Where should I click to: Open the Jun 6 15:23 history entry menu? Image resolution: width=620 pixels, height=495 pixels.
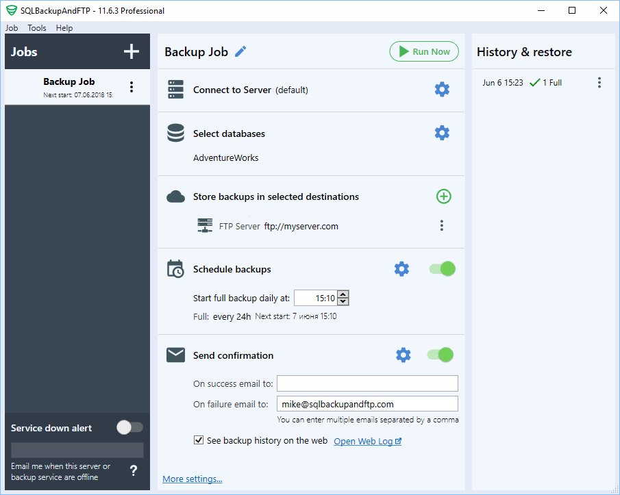pos(599,83)
